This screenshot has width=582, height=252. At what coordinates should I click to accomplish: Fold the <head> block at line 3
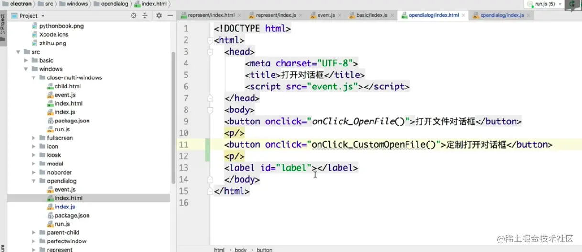[x=210, y=52]
